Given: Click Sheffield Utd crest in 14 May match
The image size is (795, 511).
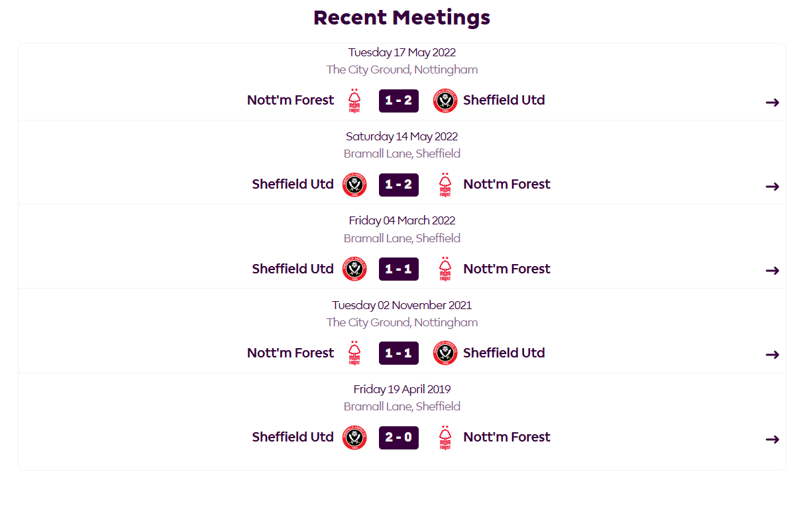Looking at the screenshot, I should point(354,185).
